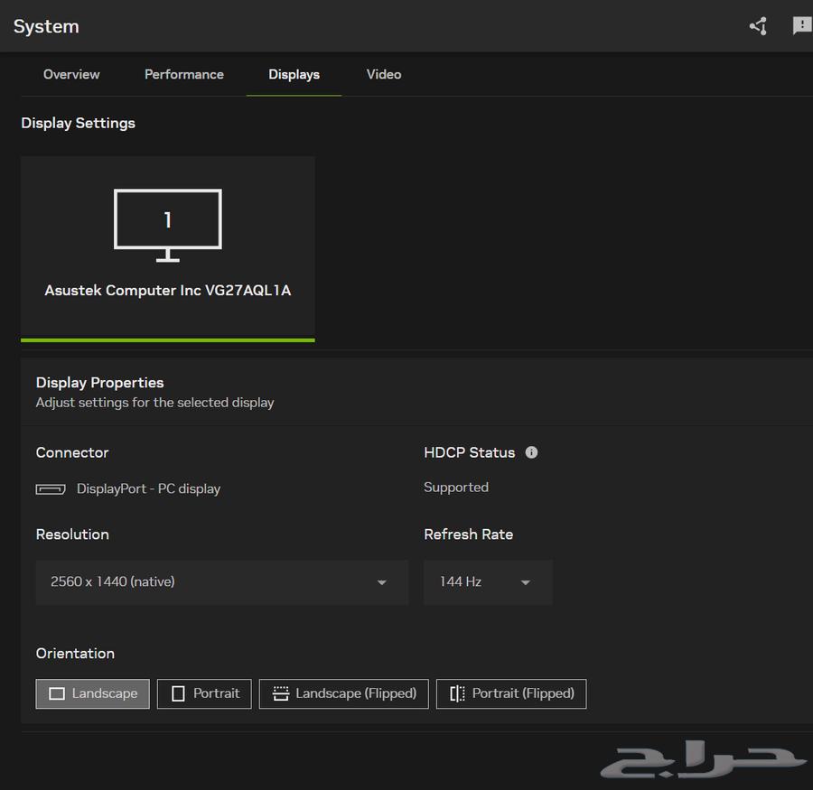
Task: Click the 'Orientation' label
Action: [x=75, y=653]
